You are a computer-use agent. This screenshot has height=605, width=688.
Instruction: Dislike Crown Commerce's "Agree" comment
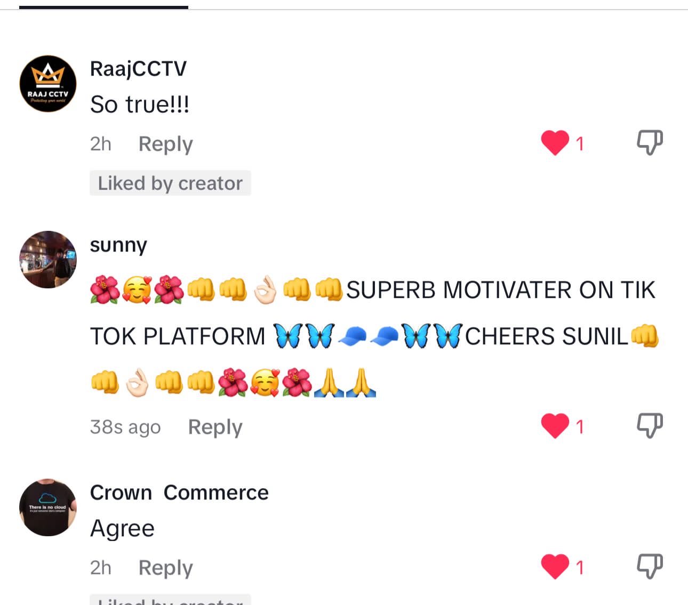tap(650, 566)
